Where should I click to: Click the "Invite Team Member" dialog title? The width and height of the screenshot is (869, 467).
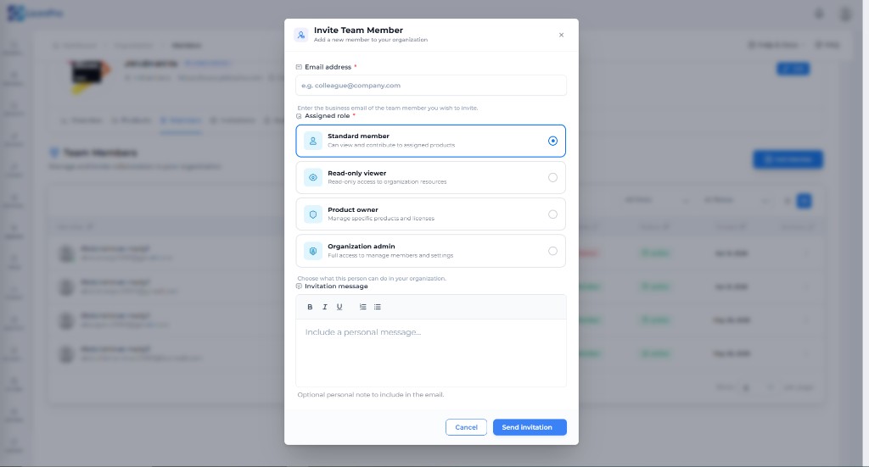coord(359,31)
